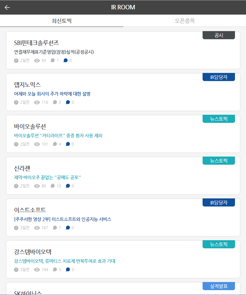The image size is (246, 295).
Task: Click the clock icon on 신라젠 card
Action: (16, 186)
